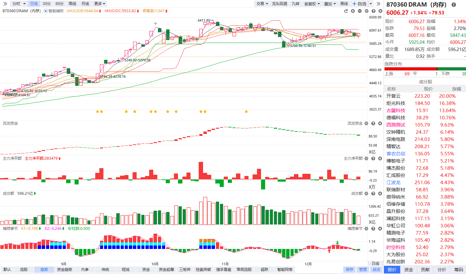Open the 交易 dropdown menu
This screenshot has height=274, width=466.
pyautogui.click(x=262, y=4)
